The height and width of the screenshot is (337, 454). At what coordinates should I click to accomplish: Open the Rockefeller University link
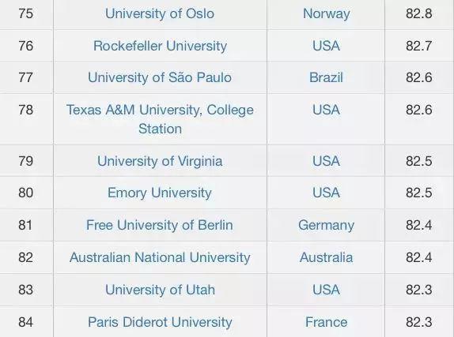[160, 46]
